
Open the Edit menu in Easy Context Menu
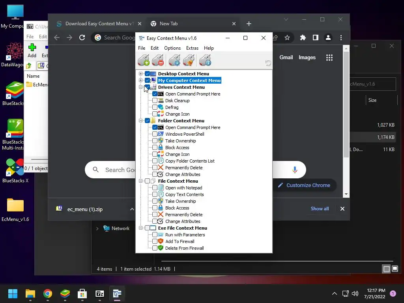pyautogui.click(x=155, y=48)
